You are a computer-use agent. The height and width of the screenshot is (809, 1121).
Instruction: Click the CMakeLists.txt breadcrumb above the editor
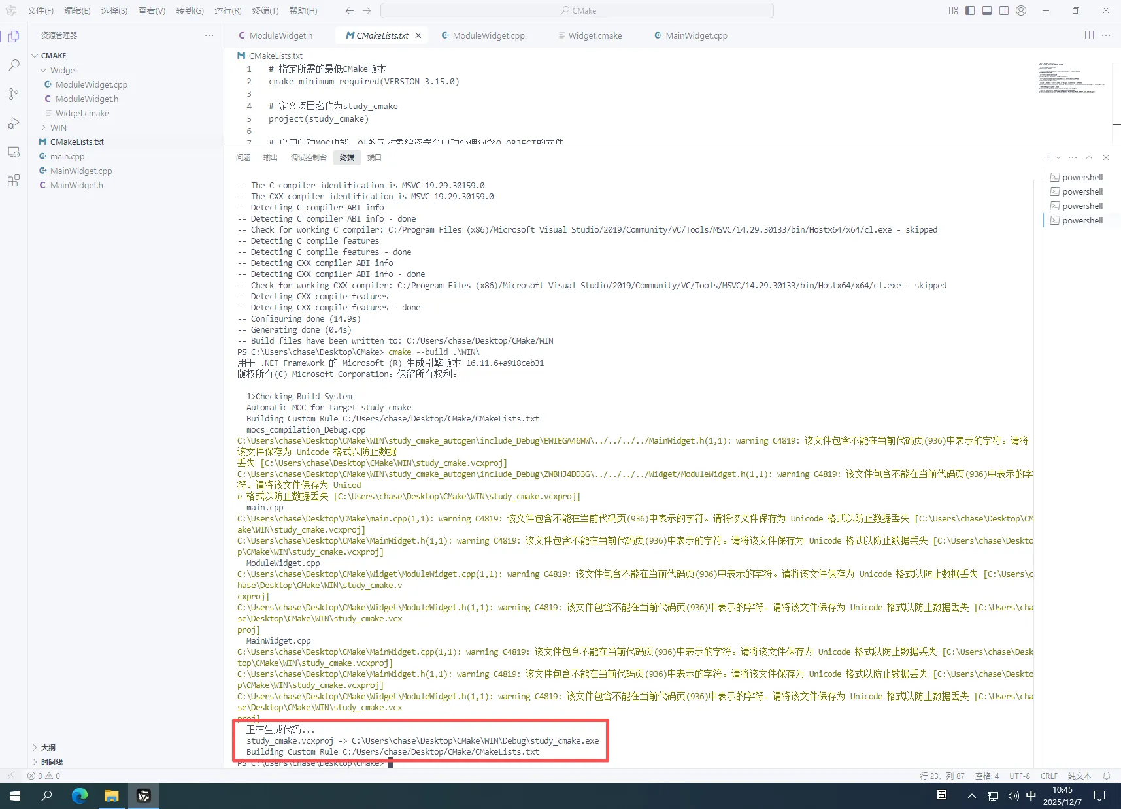pyautogui.click(x=270, y=56)
